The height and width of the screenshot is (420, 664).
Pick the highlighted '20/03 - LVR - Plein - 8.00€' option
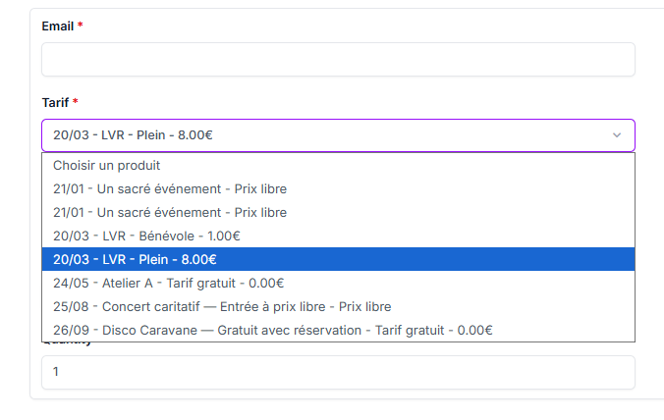(x=136, y=260)
